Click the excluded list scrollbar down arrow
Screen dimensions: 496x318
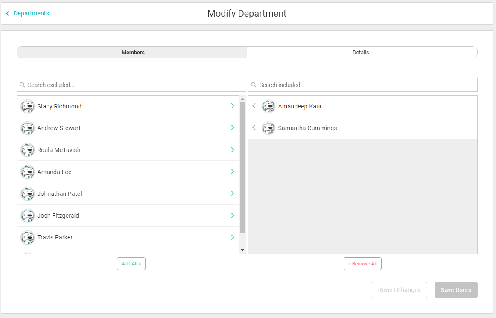[x=242, y=250]
